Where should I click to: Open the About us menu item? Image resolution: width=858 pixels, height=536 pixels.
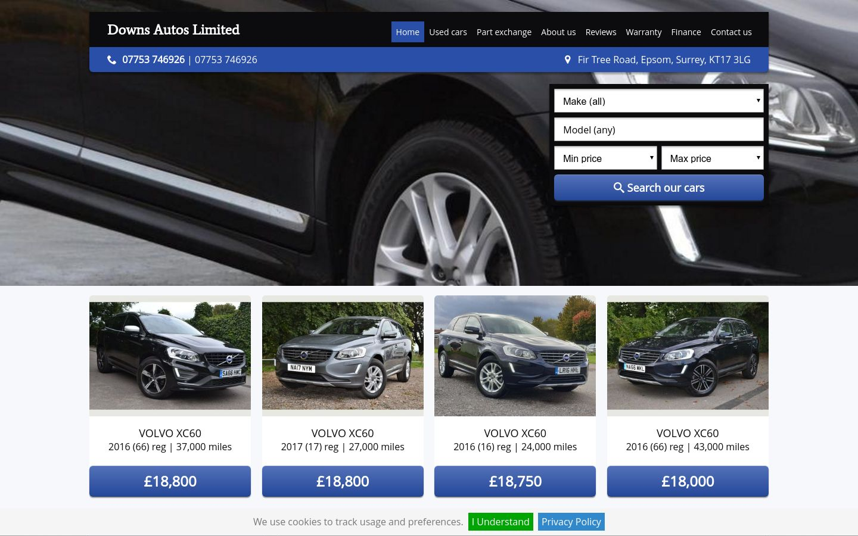[558, 32]
